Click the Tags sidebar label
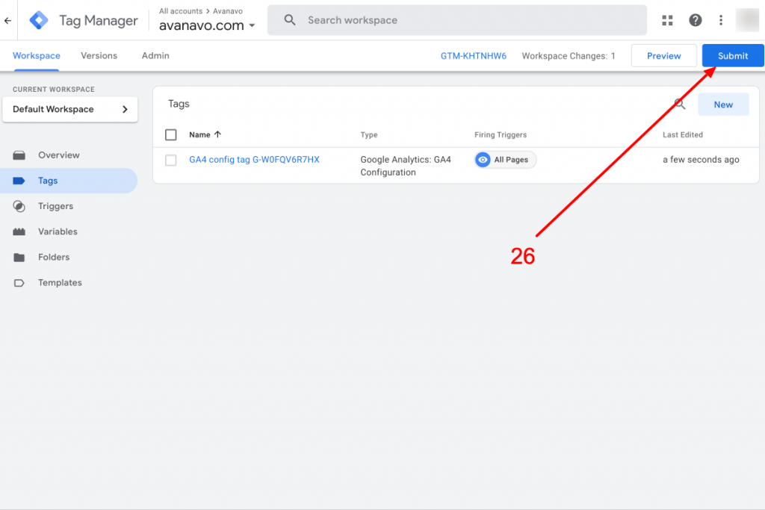This screenshot has width=765, height=510. 48,181
